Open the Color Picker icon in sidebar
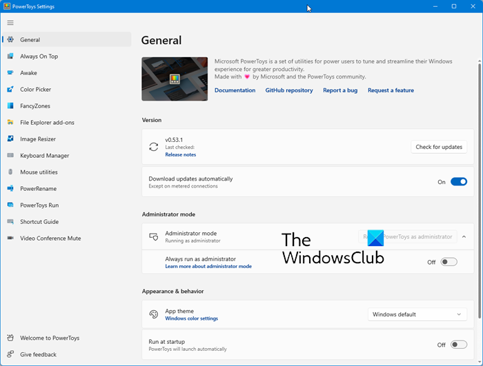The width and height of the screenshot is (483, 366). [10, 90]
